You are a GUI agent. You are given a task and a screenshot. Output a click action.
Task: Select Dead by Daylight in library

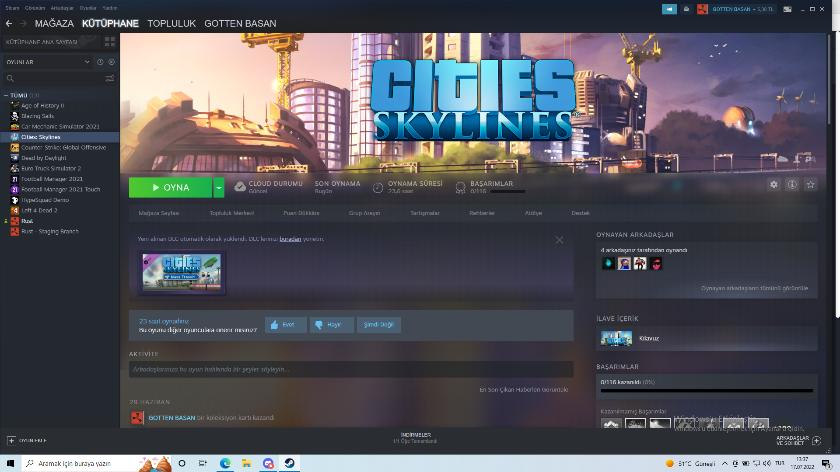[x=60, y=158]
